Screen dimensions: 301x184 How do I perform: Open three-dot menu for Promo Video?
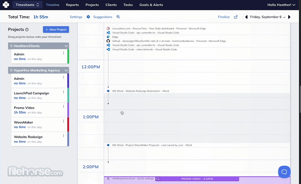[x=63, y=106]
